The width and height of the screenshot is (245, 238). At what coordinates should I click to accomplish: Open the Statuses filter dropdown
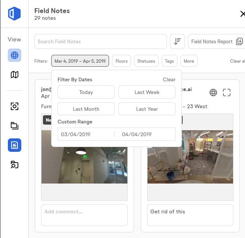pyautogui.click(x=146, y=61)
